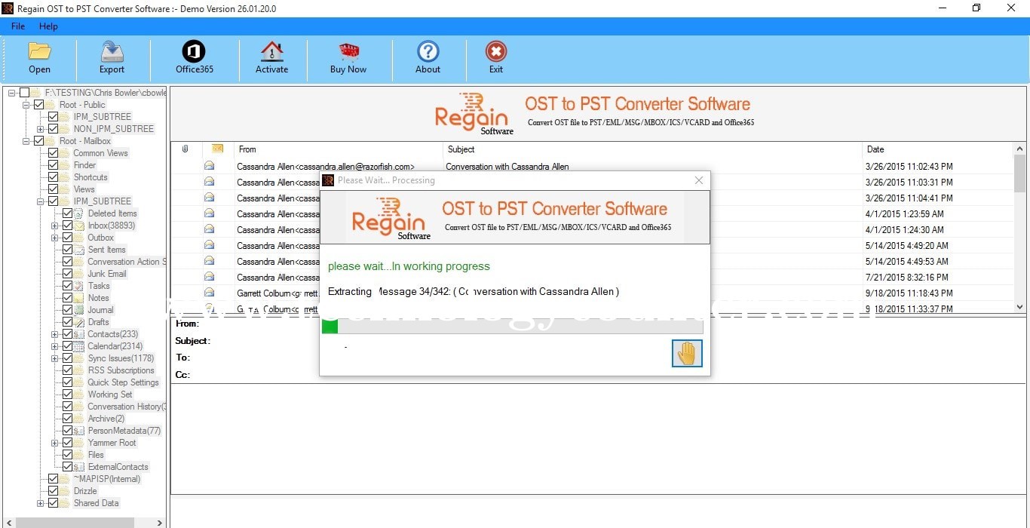The height and width of the screenshot is (528, 1030).
Task: Click envelope icon of Garrett Colburn 11:18:43 email
Action: pyautogui.click(x=209, y=293)
